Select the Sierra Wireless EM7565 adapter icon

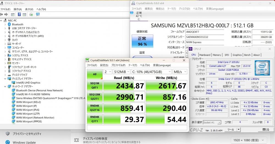(x=13, y=98)
